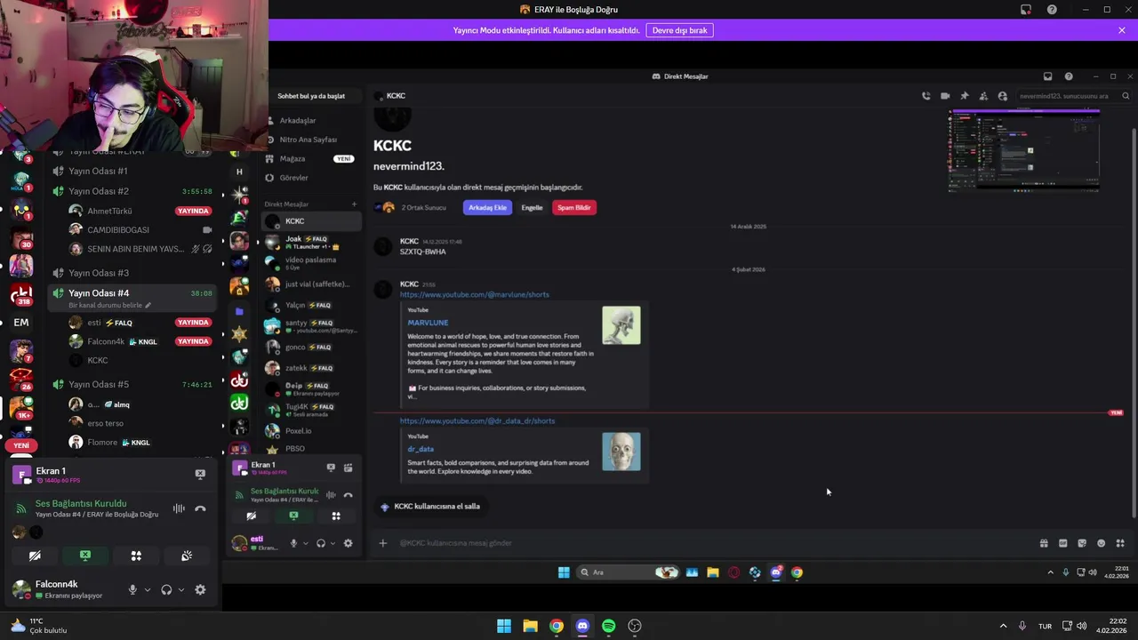Image resolution: width=1138 pixels, height=640 pixels.
Task: Open headphone options arrow for Falconn4k
Action: coord(181,589)
